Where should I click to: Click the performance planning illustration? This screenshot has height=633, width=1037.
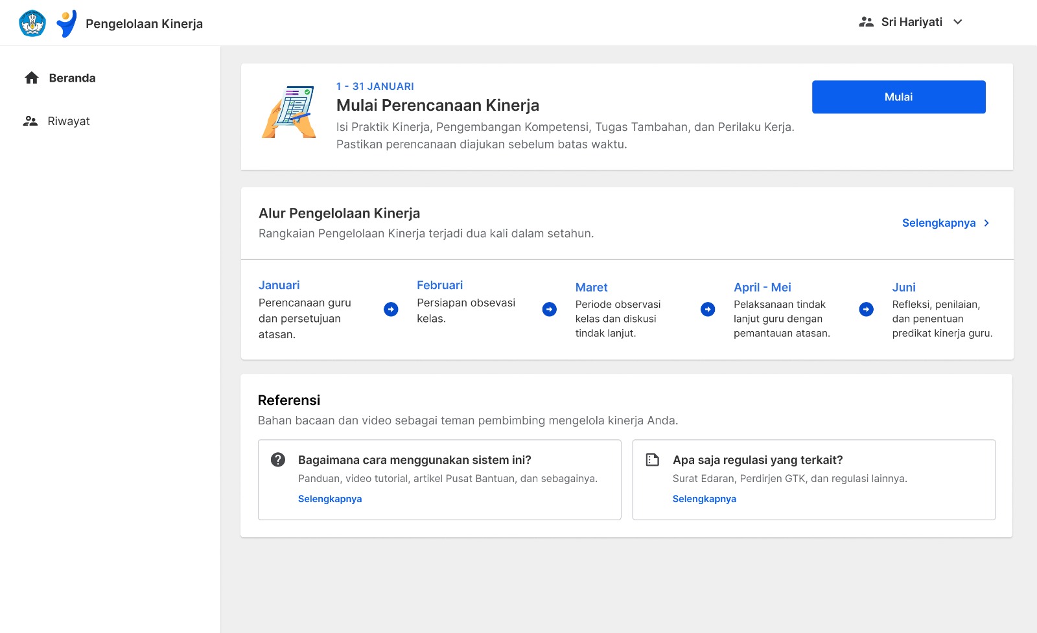[x=289, y=112]
